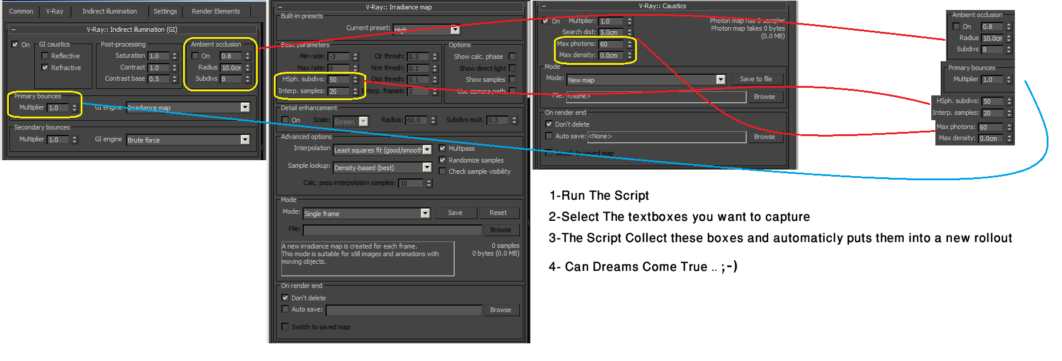
Task: Click Browse beside the irradiance Auto save field
Action: click(x=500, y=310)
